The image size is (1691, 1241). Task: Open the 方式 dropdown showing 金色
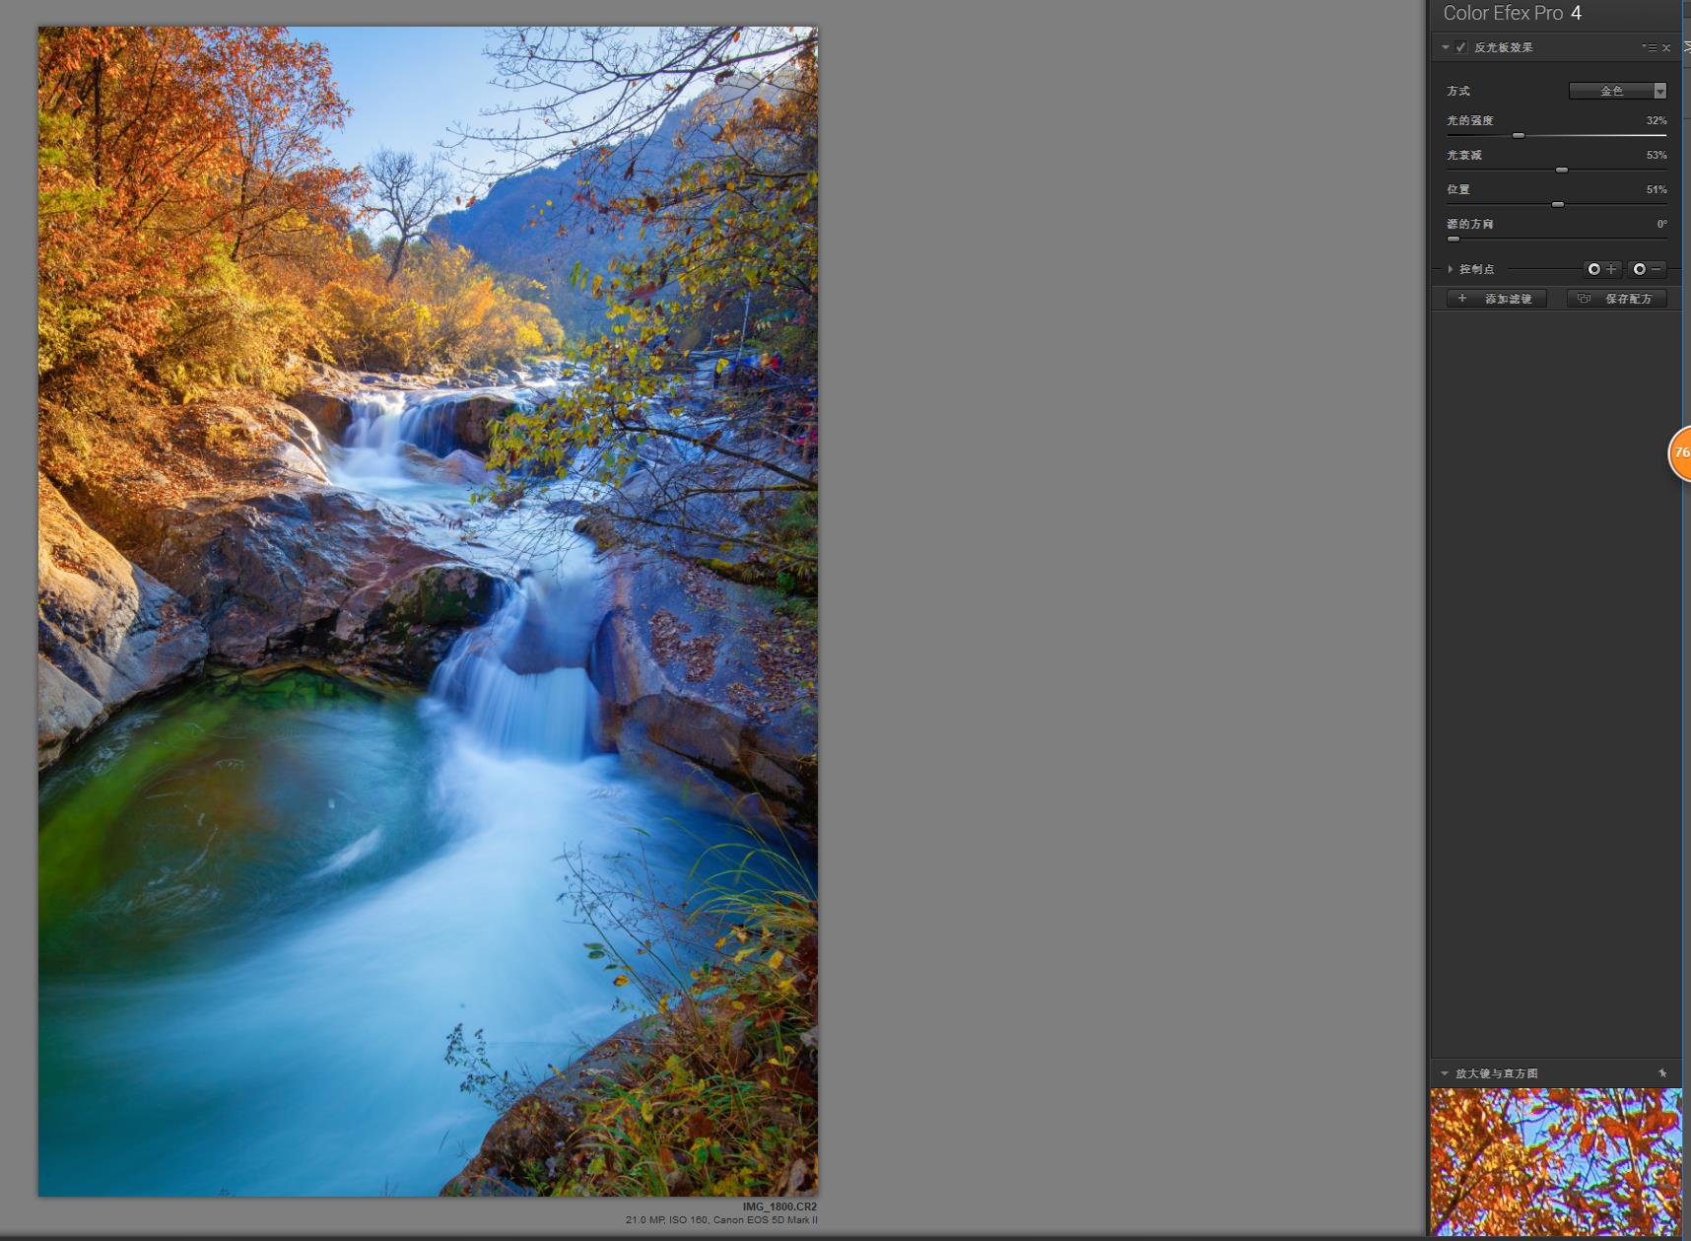coord(1617,91)
